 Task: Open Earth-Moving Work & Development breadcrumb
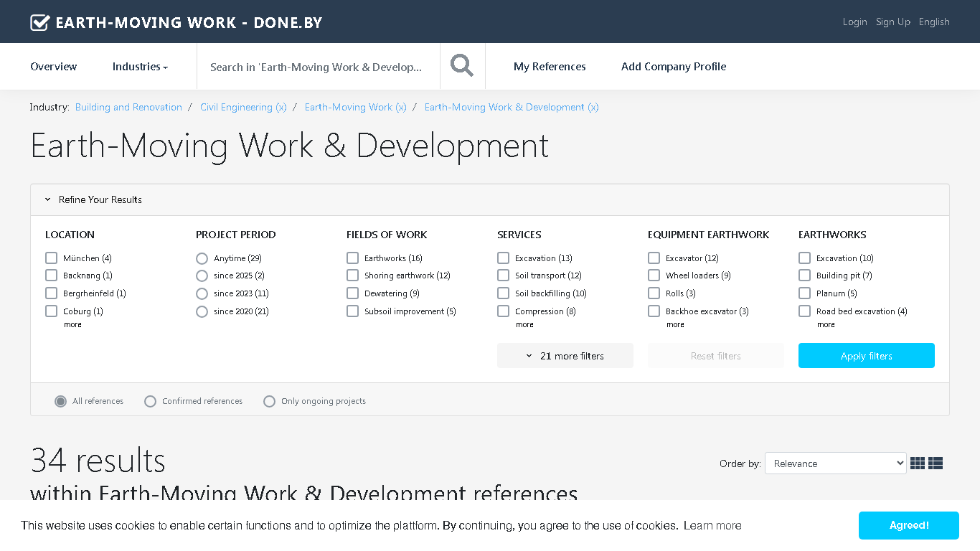tap(512, 107)
